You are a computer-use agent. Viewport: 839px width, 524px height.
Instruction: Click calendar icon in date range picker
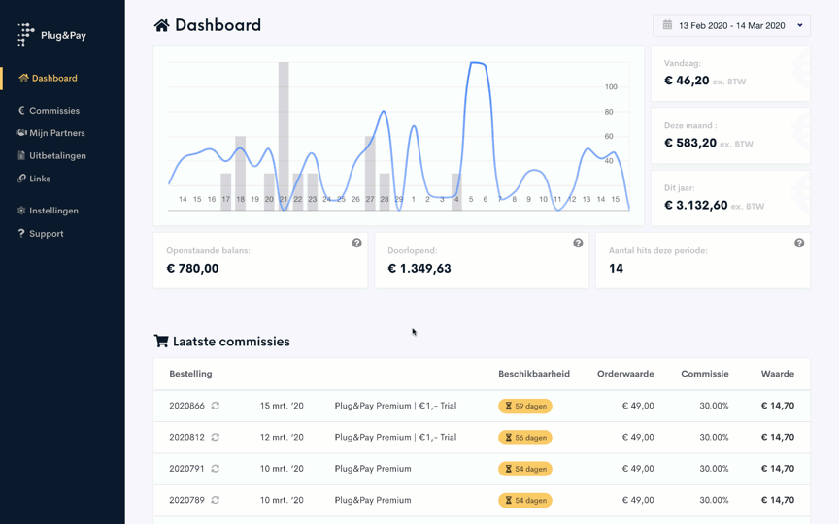click(667, 25)
